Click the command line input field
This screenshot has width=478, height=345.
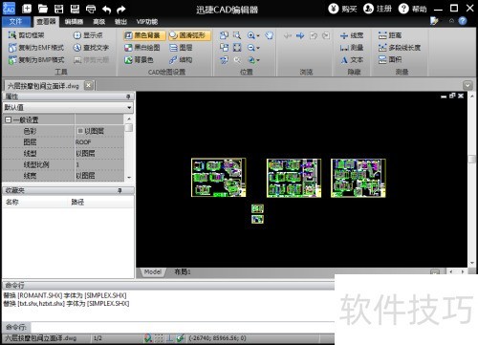pos(182,327)
